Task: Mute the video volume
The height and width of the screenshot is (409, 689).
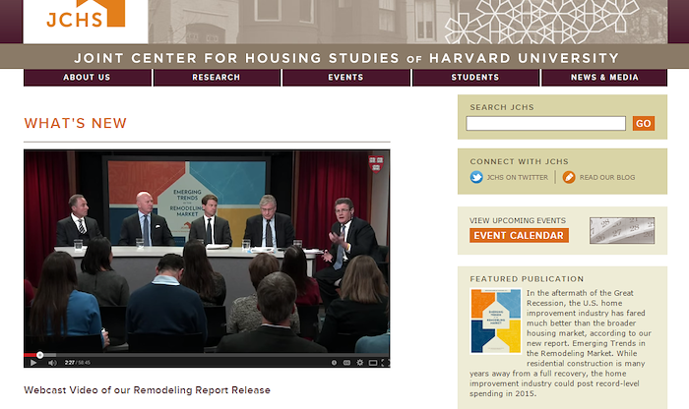Action: (x=52, y=363)
